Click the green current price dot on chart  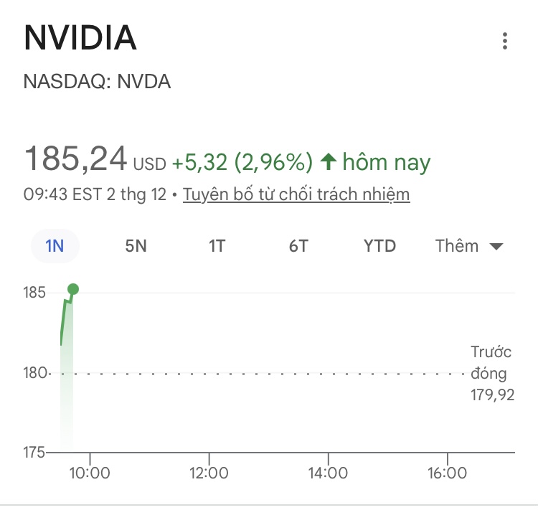pos(72,290)
